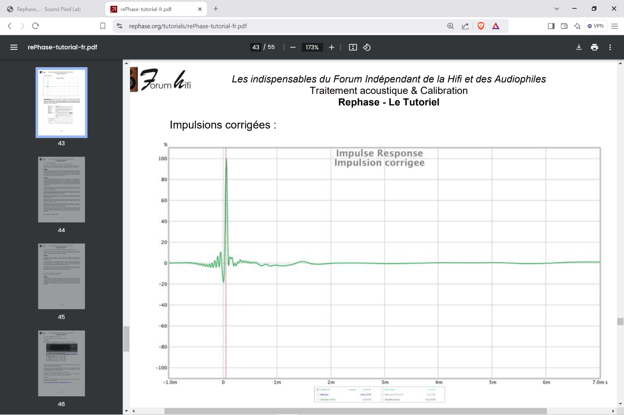Viewport: 624px width, 415px height.
Task: Print the PDF document
Action: point(595,47)
